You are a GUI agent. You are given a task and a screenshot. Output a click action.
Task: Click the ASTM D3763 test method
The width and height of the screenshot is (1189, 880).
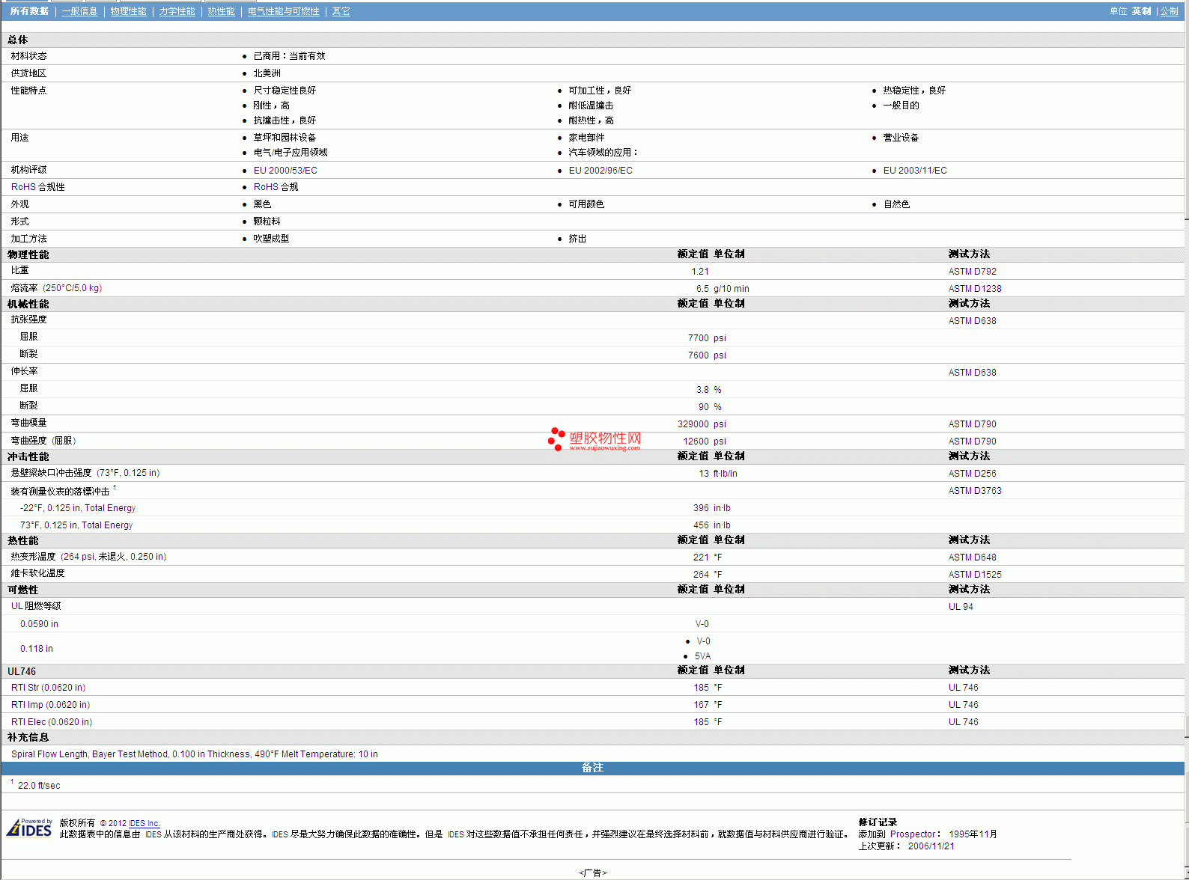tap(974, 491)
